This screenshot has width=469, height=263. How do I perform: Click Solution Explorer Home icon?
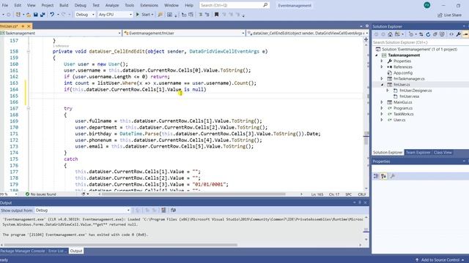tap(390, 34)
